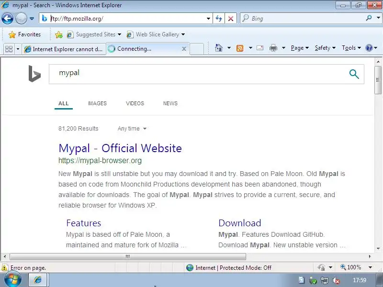Click the Read Mail icon
The width and height of the screenshot is (383, 287).
[x=260, y=48]
